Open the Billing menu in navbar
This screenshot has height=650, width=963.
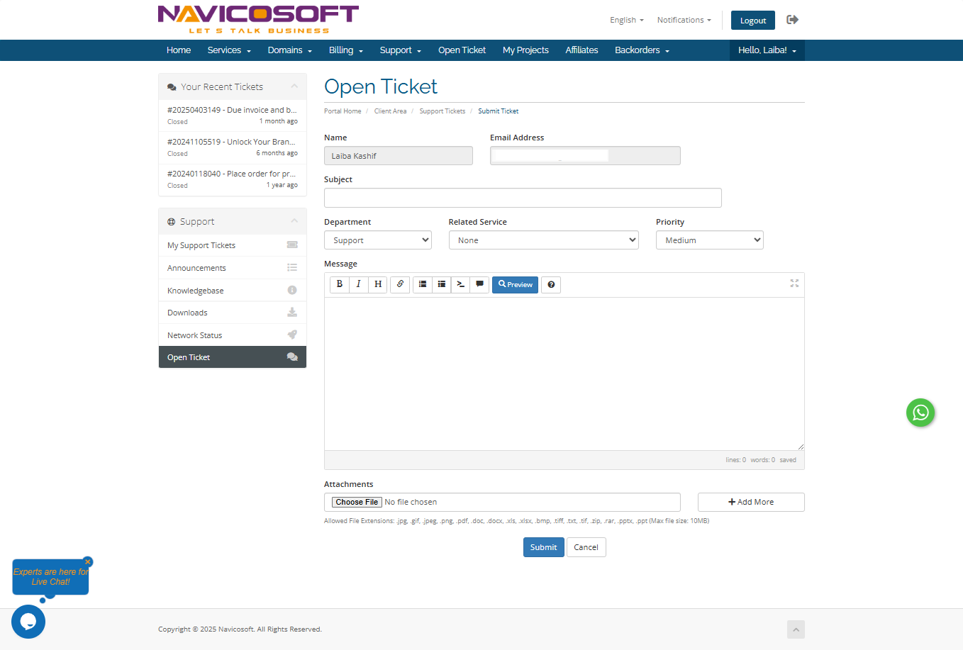pos(345,50)
